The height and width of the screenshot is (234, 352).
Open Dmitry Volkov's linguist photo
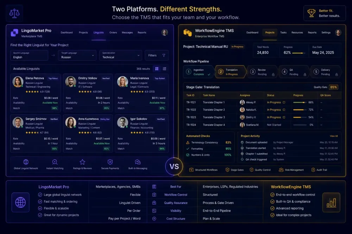click(x=71, y=82)
